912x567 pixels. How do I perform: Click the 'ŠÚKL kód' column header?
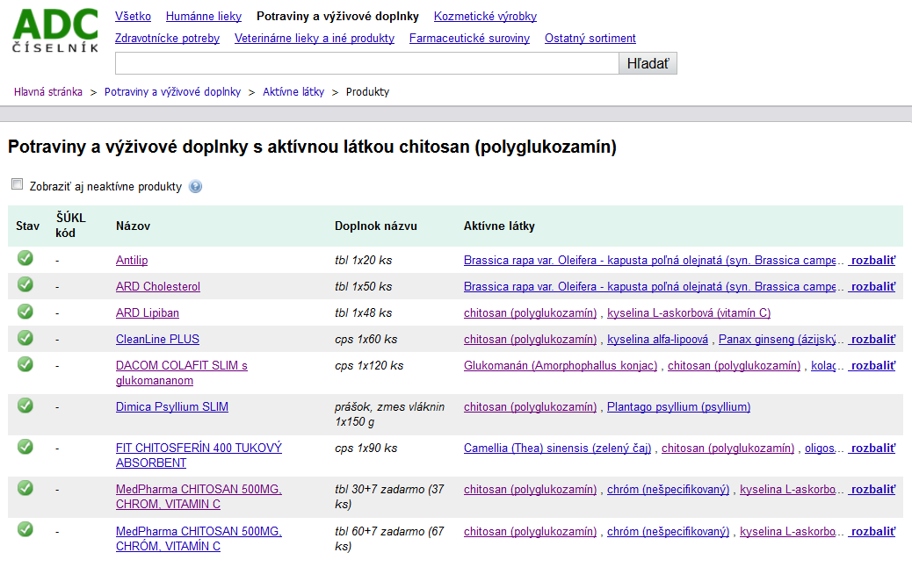click(x=70, y=226)
